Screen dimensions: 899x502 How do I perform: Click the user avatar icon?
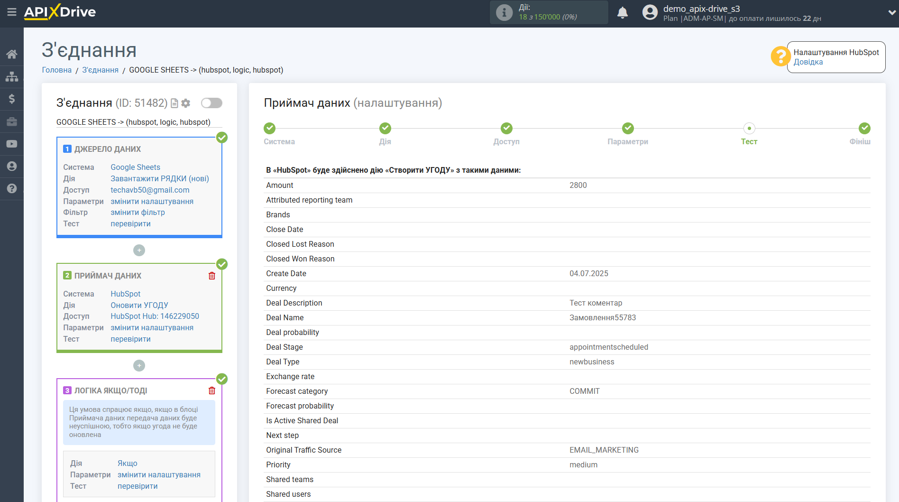[650, 12]
